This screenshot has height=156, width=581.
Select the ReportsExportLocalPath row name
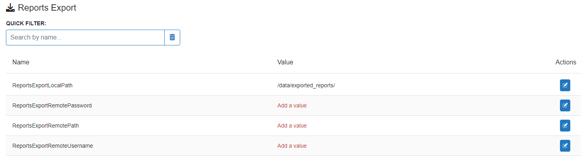(42, 85)
